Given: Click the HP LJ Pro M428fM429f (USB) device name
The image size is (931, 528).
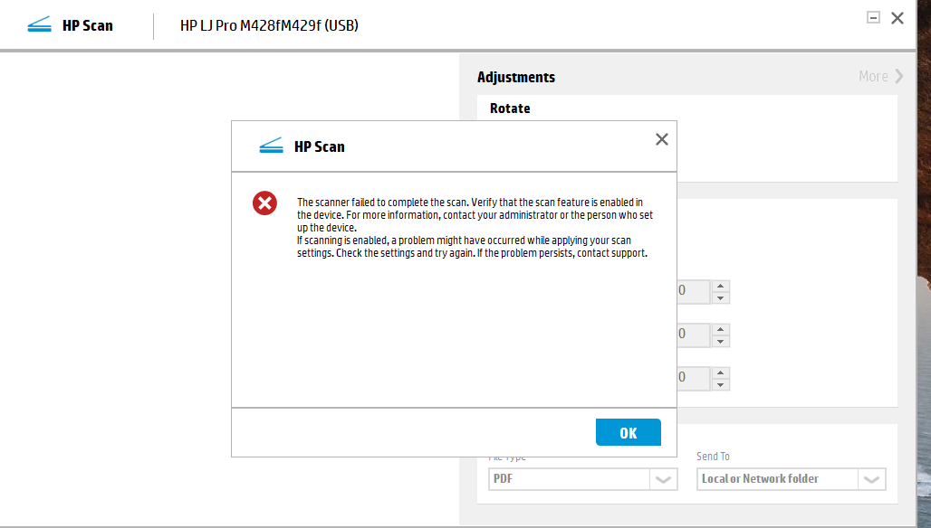Looking at the screenshot, I should pyautogui.click(x=269, y=25).
